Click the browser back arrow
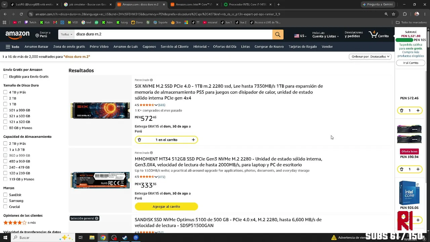The width and height of the screenshot is (430, 242). pyautogui.click(x=5, y=14)
